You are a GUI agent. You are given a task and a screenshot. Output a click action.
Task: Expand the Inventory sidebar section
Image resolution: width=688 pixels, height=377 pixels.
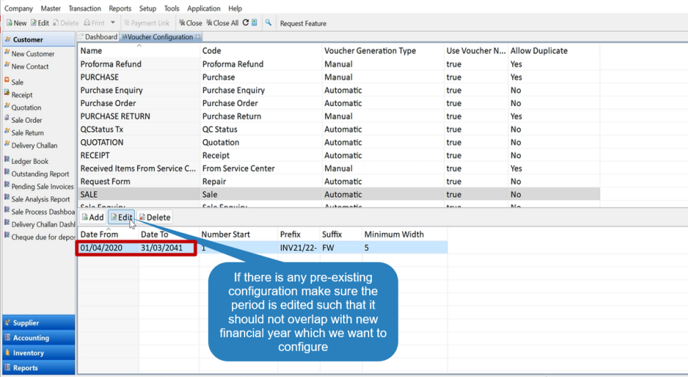click(x=39, y=353)
